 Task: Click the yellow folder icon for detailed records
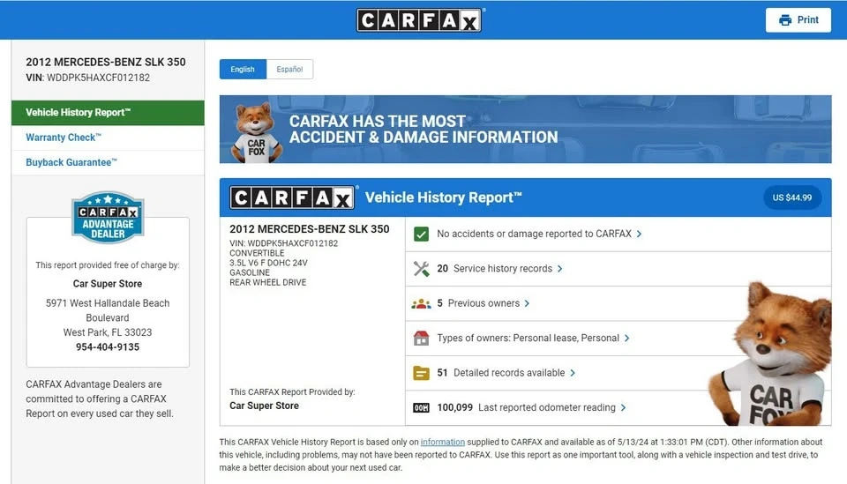click(x=421, y=373)
